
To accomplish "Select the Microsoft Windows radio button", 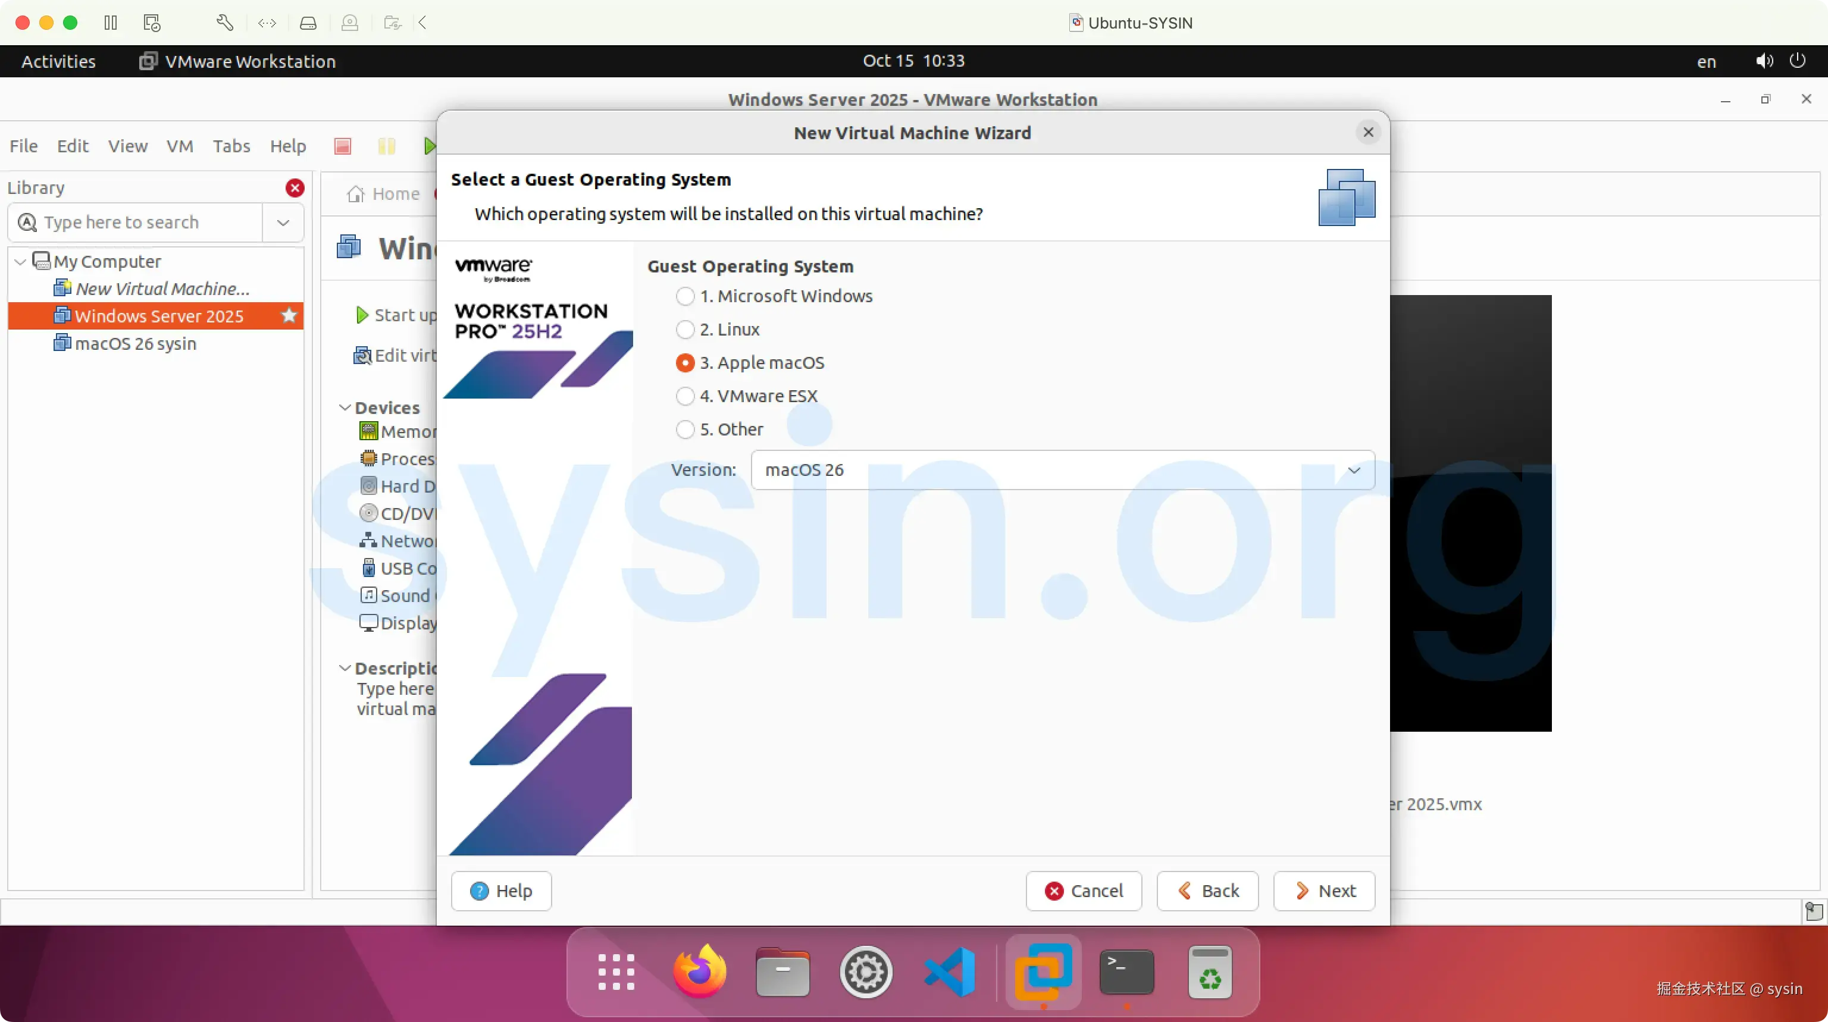I will (685, 296).
